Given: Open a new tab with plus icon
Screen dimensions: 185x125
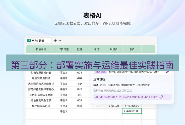Looking at the screenshot, I should (x=55, y=41).
